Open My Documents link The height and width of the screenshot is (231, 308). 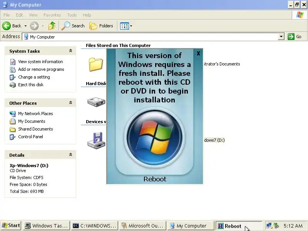pyautogui.click(x=32, y=121)
